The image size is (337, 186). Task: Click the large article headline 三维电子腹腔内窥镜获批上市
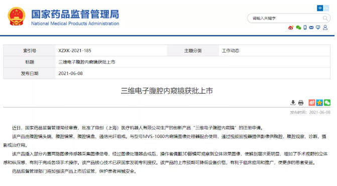pos(167,91)
